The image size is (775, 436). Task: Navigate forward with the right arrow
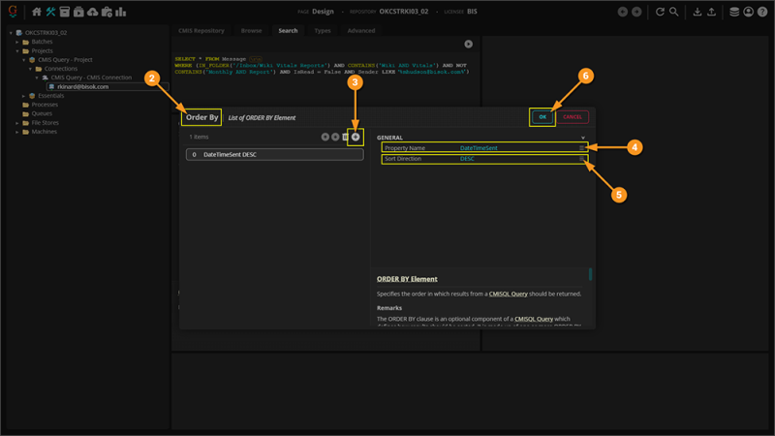636,12
